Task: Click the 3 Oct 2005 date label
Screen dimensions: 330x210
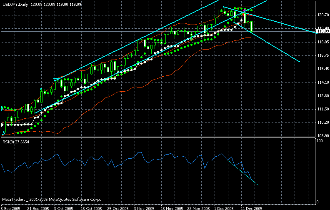Action: coord(63,208)
